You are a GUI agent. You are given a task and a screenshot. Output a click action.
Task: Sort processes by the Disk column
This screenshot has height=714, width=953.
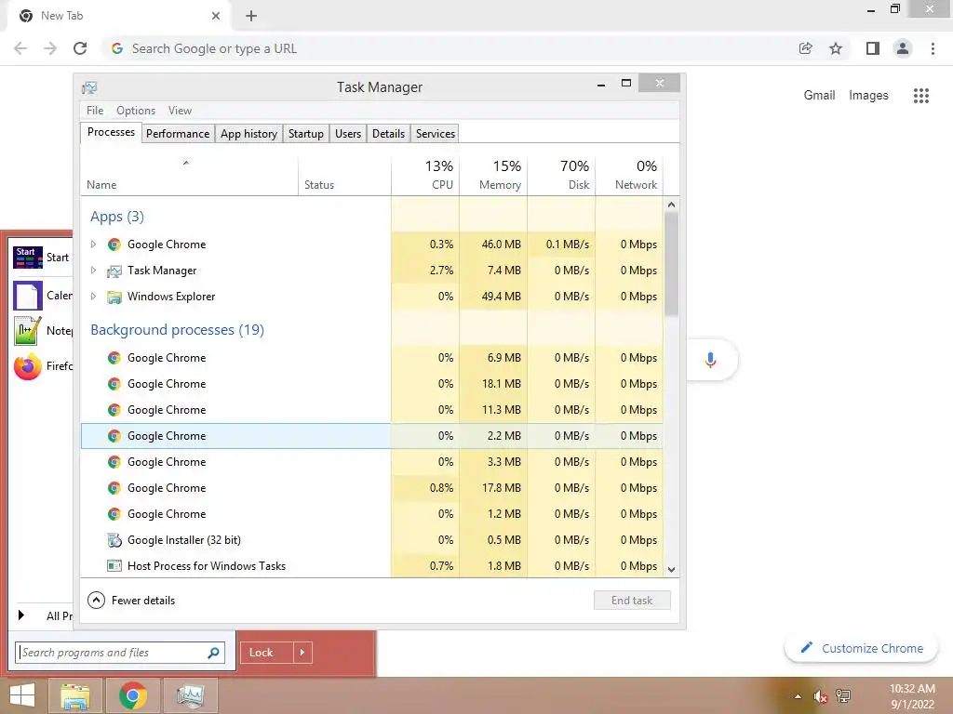561,175
